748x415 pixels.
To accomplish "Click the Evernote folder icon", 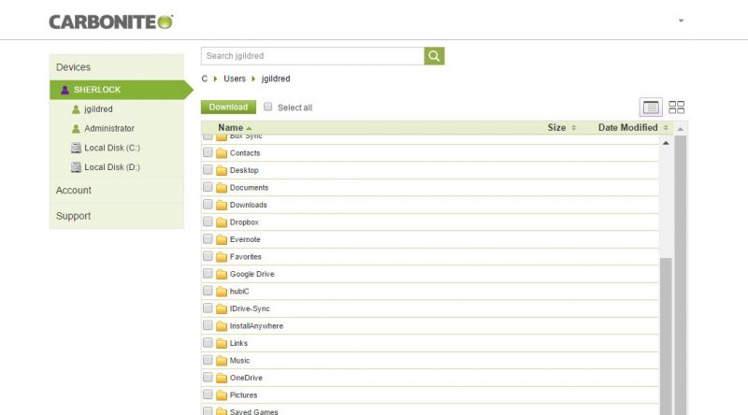I will click(222, 239).
